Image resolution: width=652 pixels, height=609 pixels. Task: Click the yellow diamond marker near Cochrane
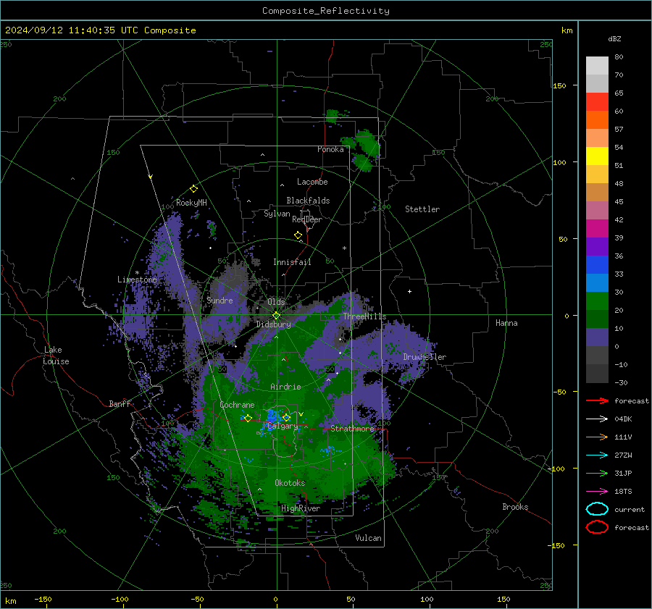[248, 418]
